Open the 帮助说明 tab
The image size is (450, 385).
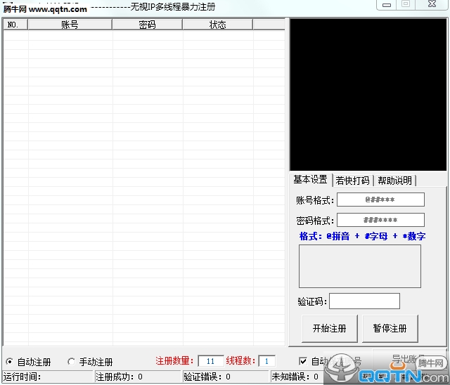click(394, 181)
